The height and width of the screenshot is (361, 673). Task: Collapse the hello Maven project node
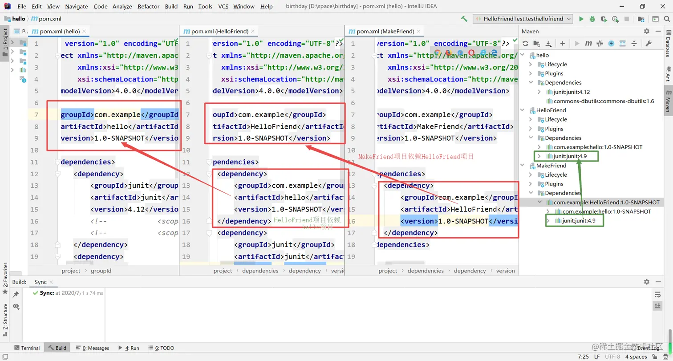tap(523, 55)
